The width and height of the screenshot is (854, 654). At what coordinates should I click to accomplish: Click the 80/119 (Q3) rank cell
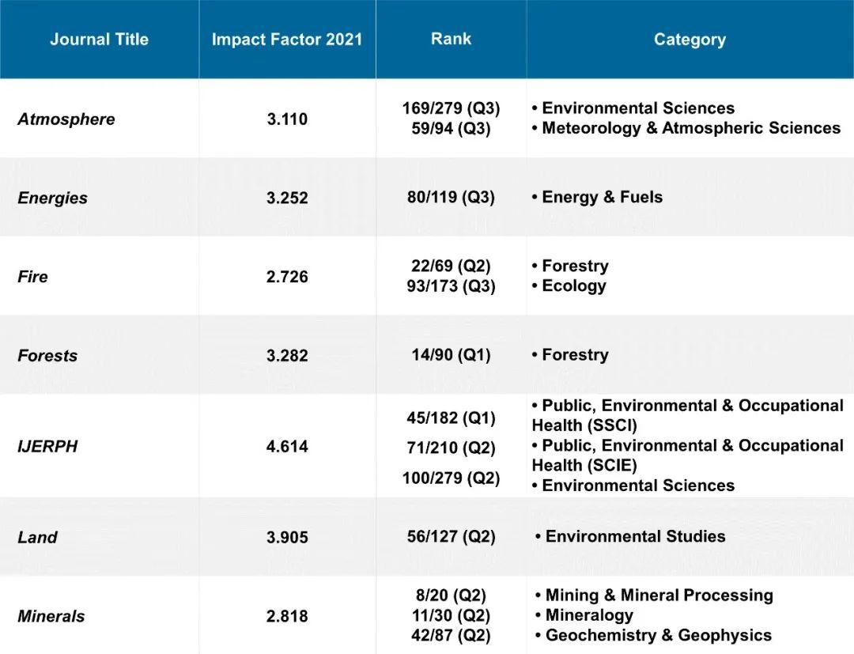451,198
